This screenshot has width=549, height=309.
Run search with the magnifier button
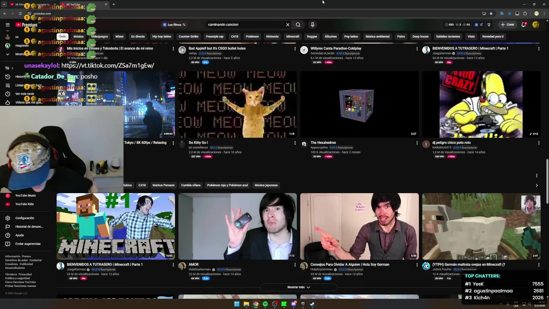(x=298, y=24)
